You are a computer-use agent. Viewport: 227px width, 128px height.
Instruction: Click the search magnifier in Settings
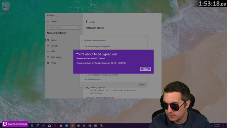click(x=79, y=27)
